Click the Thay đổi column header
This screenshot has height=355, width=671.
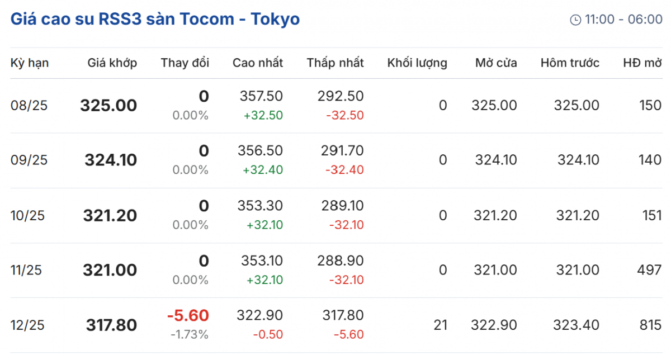tap(185, 63)
